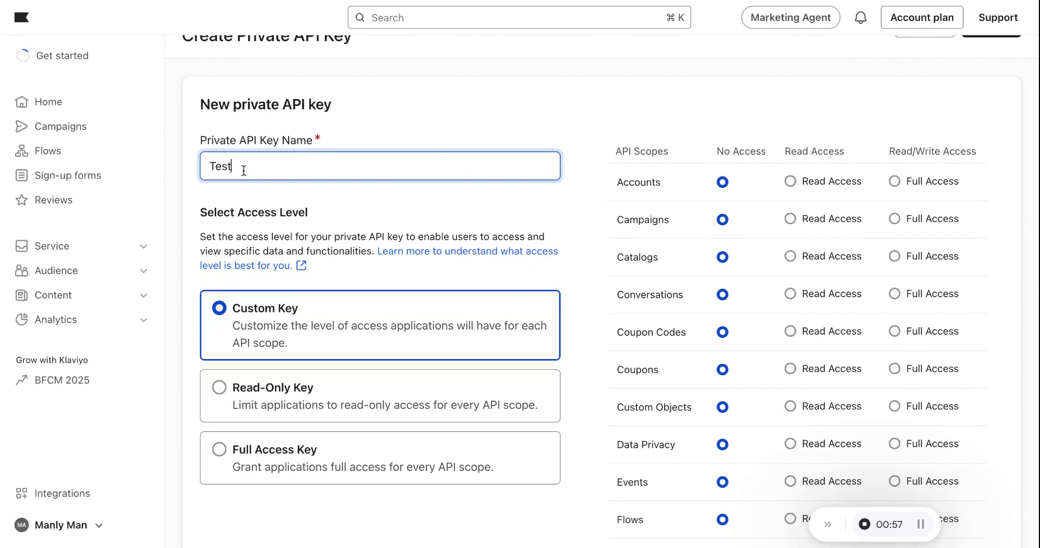
Task: Open the notifications bell
Action: [x=860, y=17]
